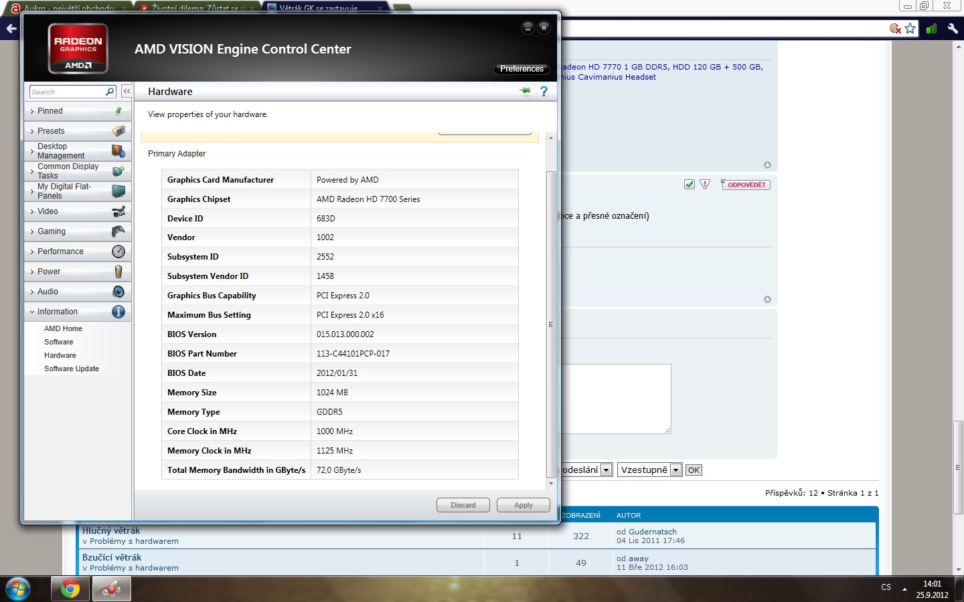The height and width of the screenshot is (602, 964).
Task: Select Software Update under Information
Action: pyautogui.click(x=72, y=369)
